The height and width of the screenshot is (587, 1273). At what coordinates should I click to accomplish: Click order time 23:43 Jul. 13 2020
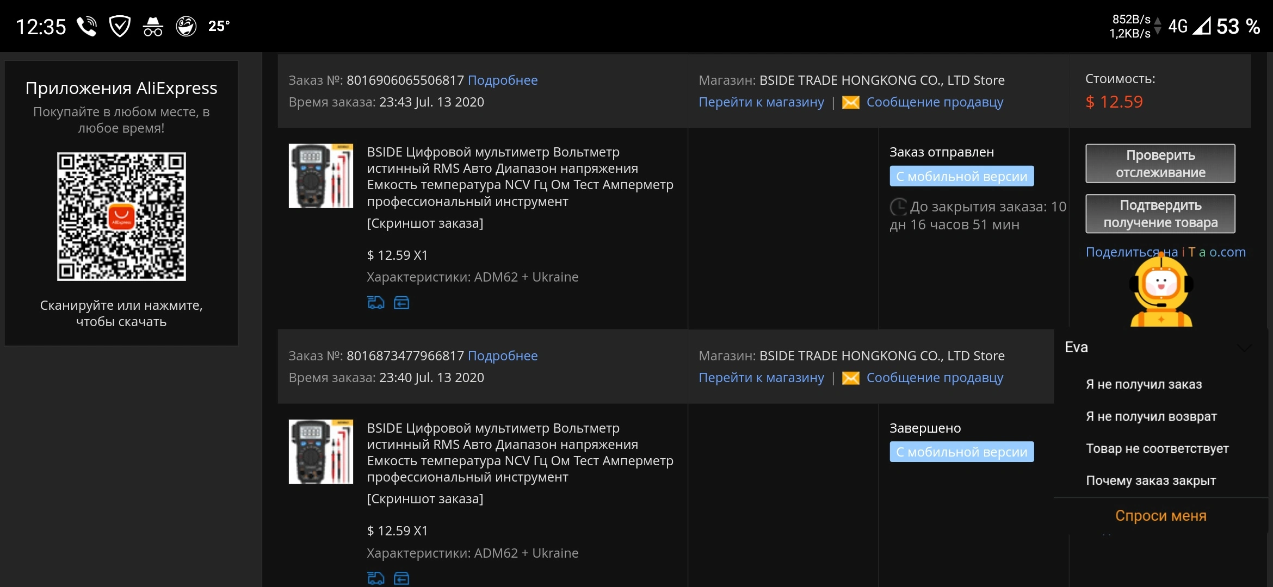pos(431,102)
